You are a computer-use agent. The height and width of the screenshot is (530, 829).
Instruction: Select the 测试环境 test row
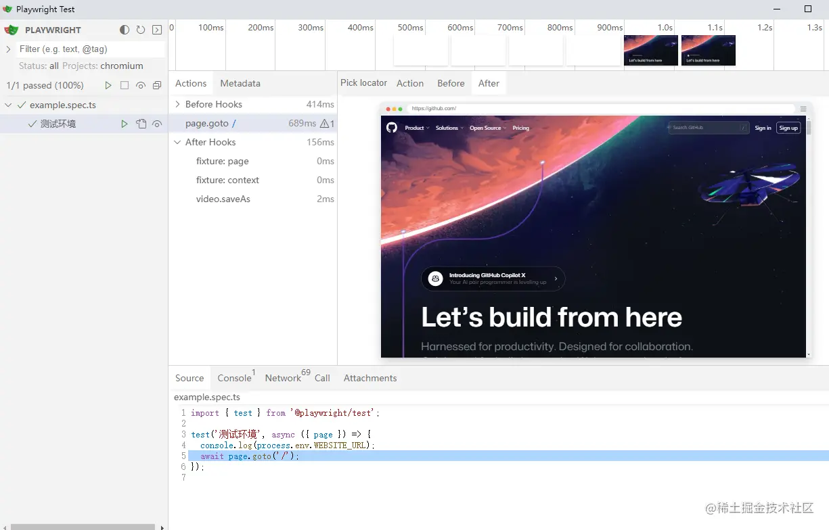pyautogui.click(x=84, y=124)
